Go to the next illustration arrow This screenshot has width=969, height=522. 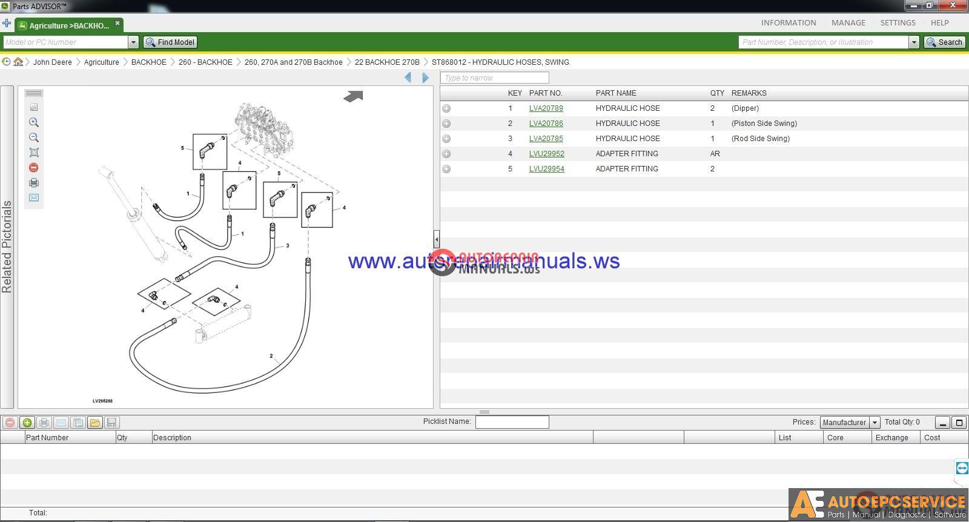click(x=425, y=78)
